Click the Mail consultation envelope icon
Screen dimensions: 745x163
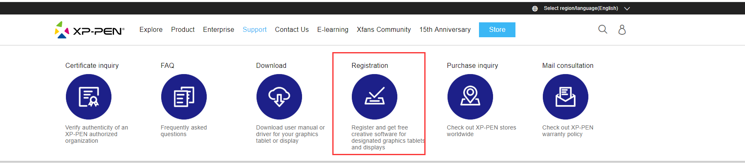coord(566,97)
